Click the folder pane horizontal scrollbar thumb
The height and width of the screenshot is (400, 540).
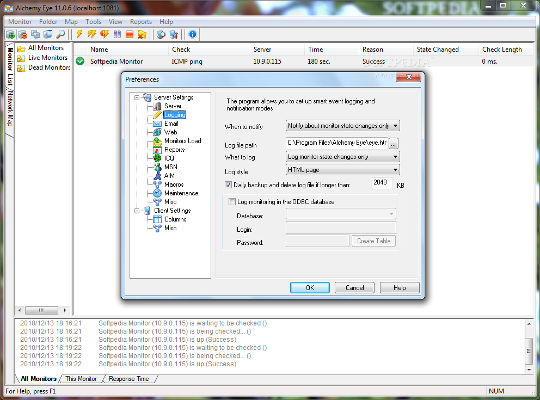[x=41, y=311]
